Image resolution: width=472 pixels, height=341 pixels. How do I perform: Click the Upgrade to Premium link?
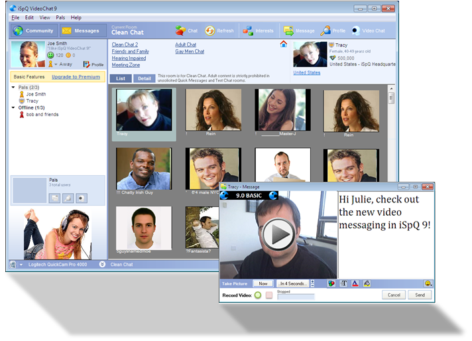(76, 77)
